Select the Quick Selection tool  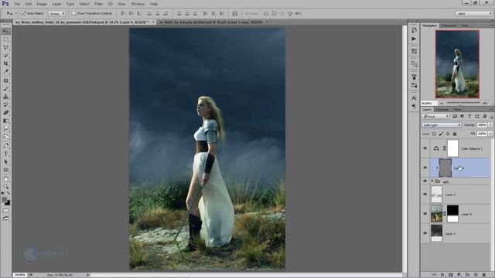pos(6,56)
